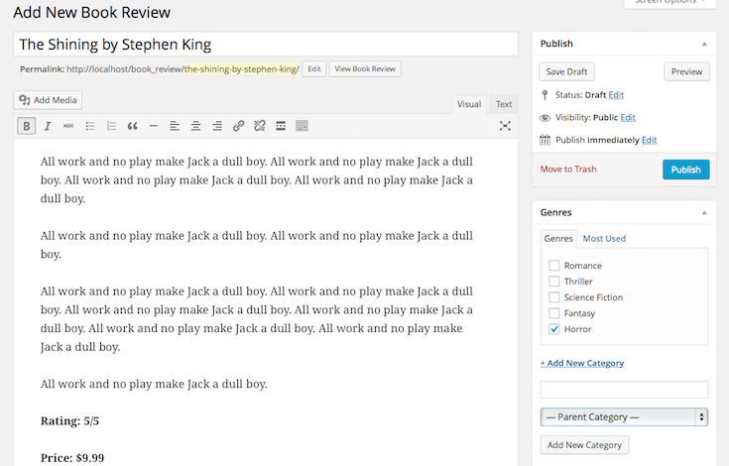Edit the publish time
The image size is (729, 466).
pos(649,140)
